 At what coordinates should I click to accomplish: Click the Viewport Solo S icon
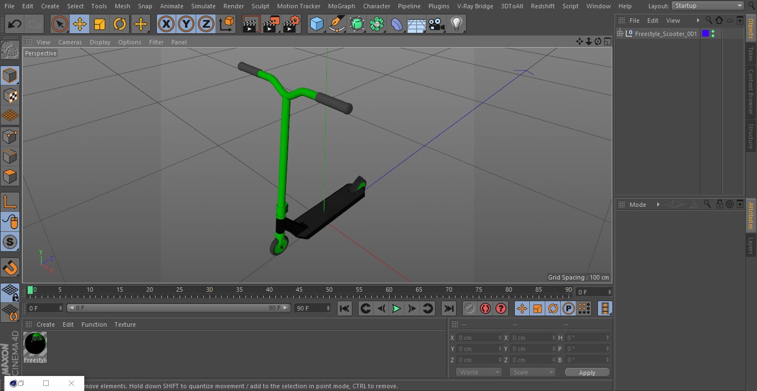click(x=10, y=242)
